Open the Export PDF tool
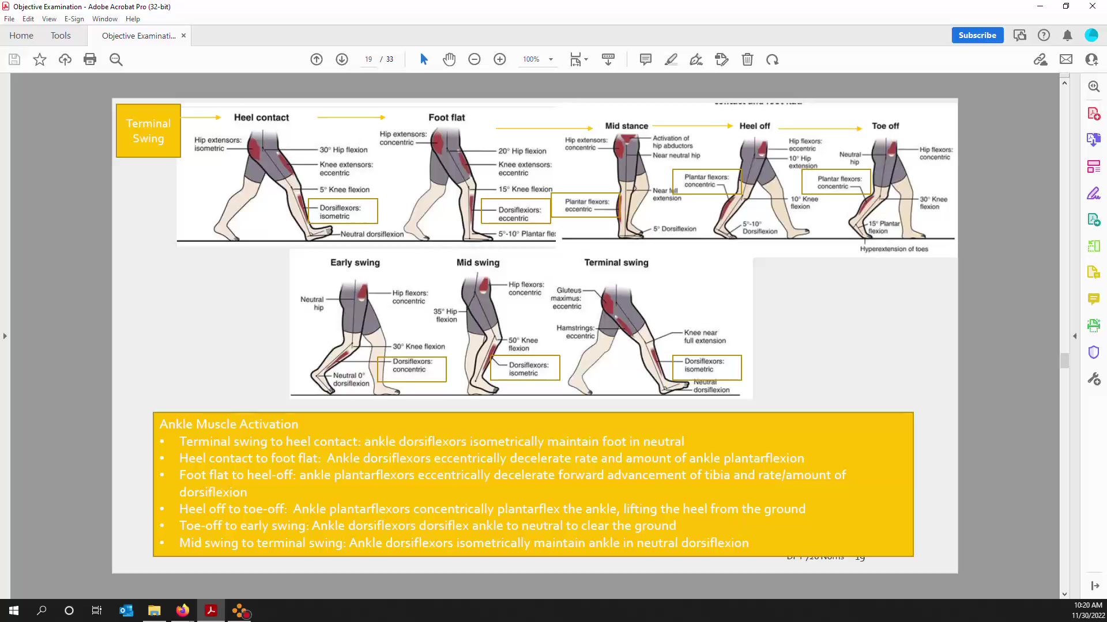The image size is (1107, 622). coord(1094,139)
